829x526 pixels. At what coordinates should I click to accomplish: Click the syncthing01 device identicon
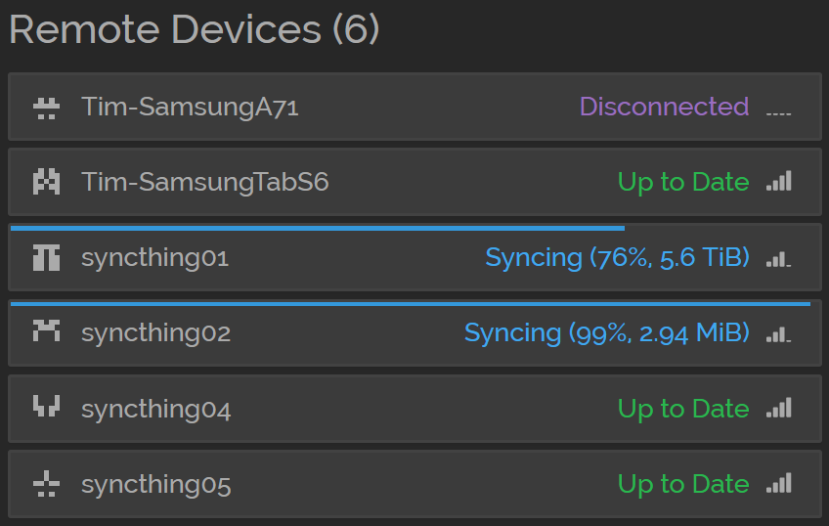tap(46, 257)
